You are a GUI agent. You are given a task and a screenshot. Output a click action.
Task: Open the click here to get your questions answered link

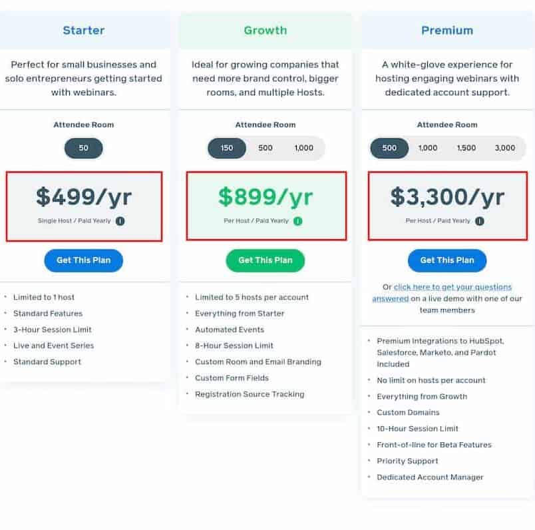442,293
